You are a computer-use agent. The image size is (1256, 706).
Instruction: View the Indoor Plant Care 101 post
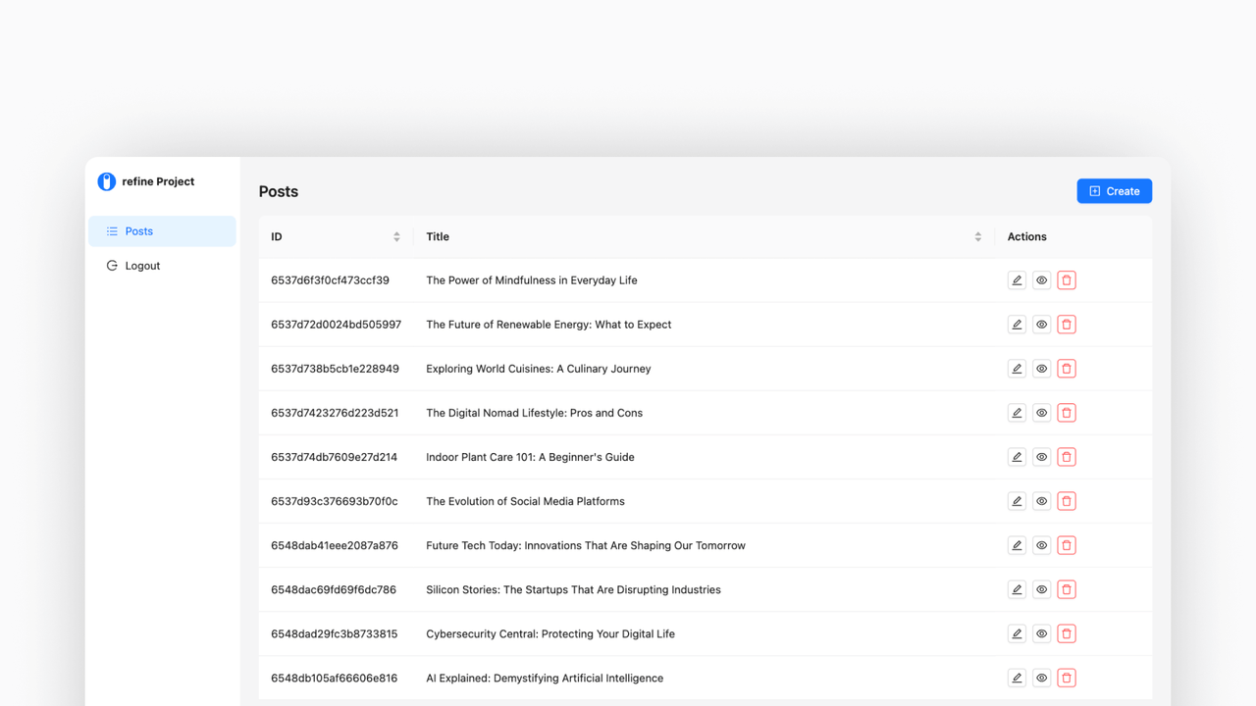click(x=1041, y=457)
